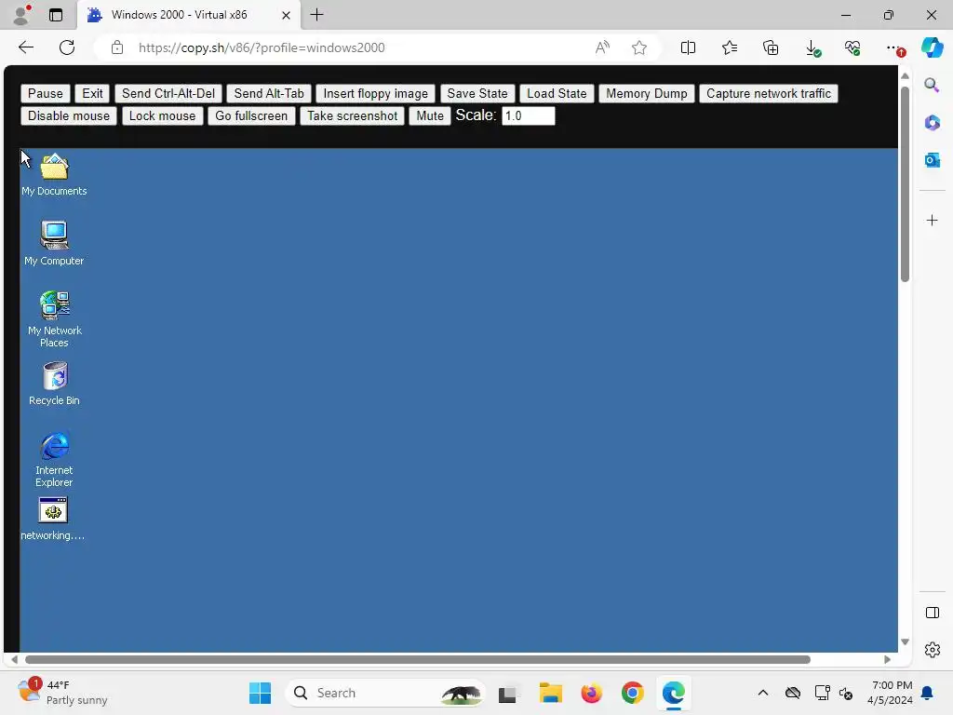Image resolution: width=953 pixels, height=715 pixels.
Task: Add this page to favorites star
Action: click(639, 47)
